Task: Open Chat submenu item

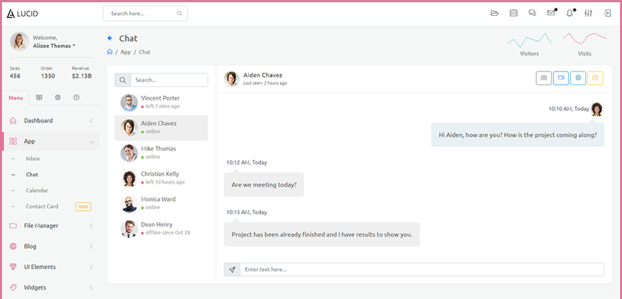Action: coord(32,175)
